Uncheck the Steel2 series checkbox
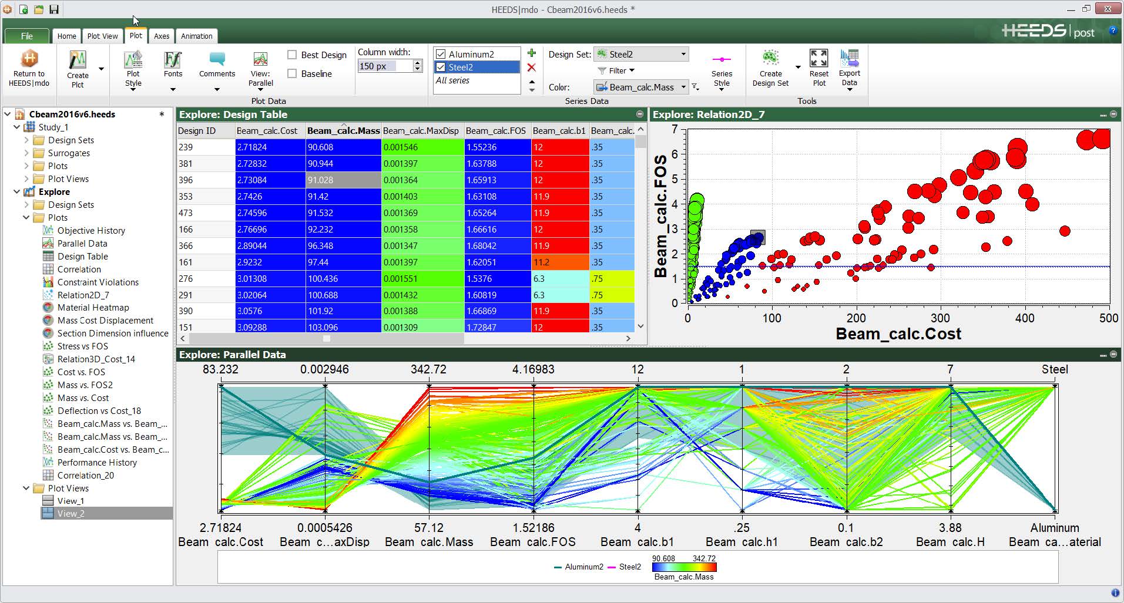Screen dimensions: 1124x603 441,67
